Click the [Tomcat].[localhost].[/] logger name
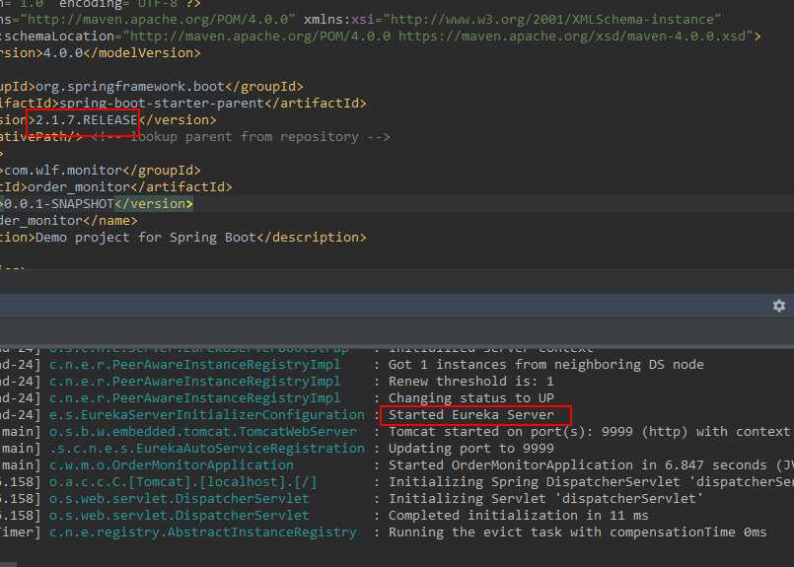794x567 pixels. tap(182, 481)
